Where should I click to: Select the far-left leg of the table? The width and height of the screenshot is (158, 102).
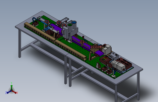pyautogui.click(x=20, y=43)
